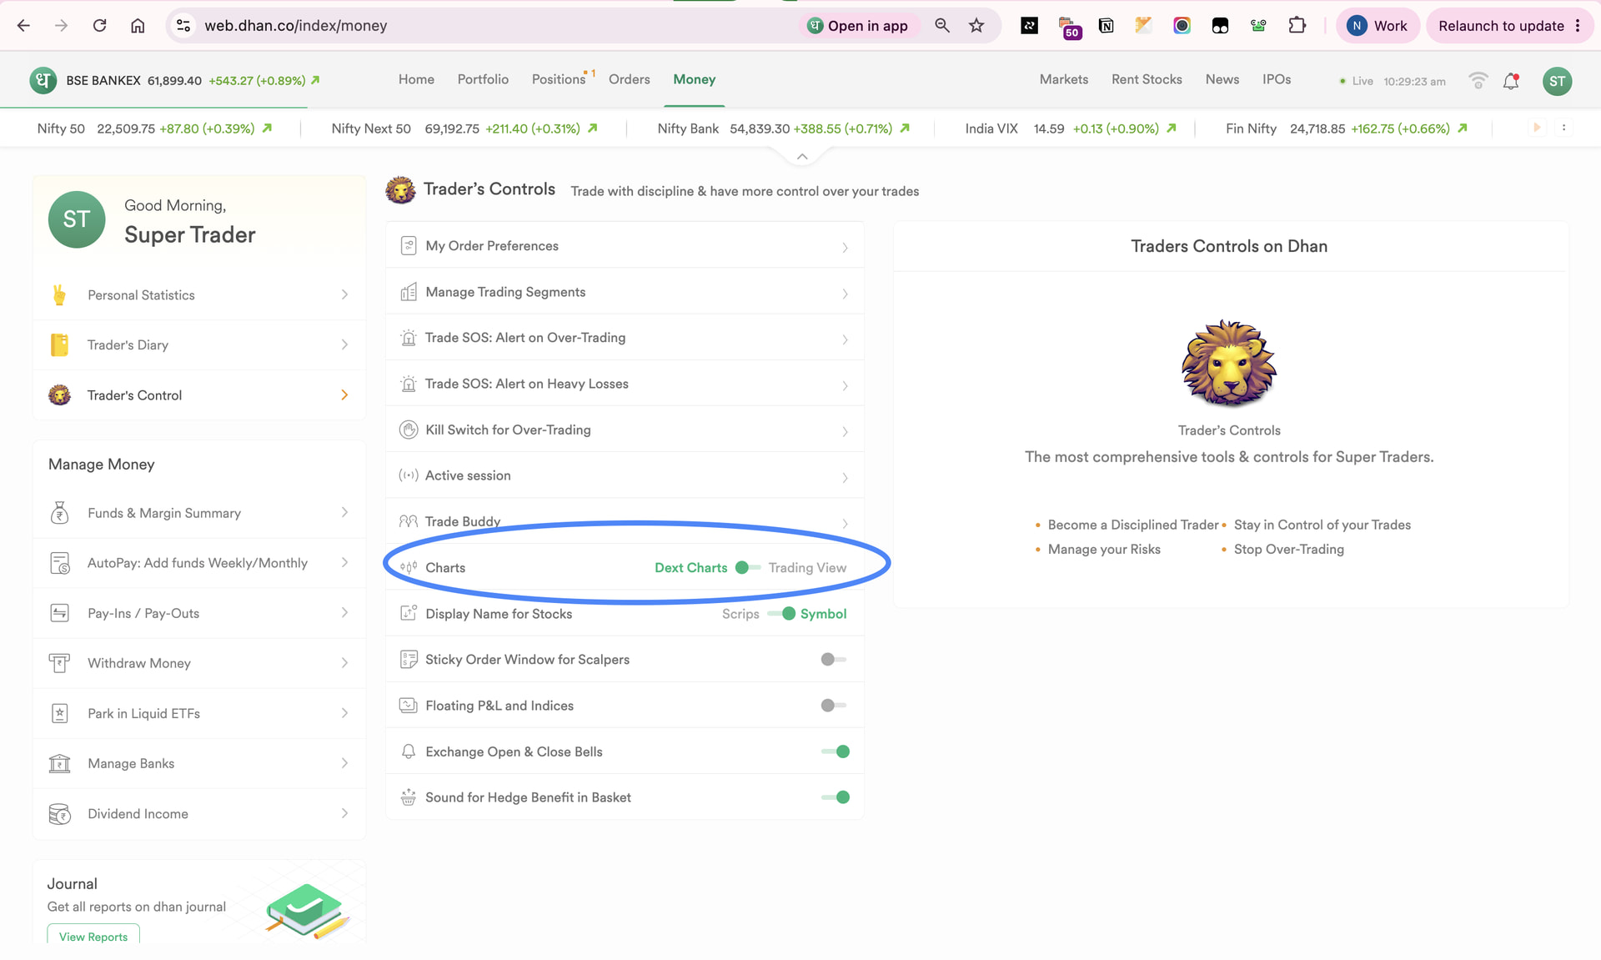Viewport: 1601px width, 960px height.
Task: Click the ST profile avatar in header
Action: coord(1557,81)
